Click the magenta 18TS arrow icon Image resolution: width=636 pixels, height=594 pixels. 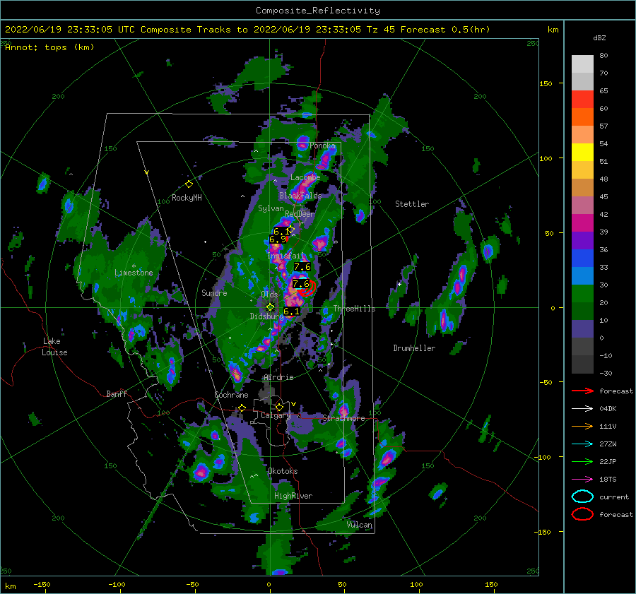coord(582,480)
